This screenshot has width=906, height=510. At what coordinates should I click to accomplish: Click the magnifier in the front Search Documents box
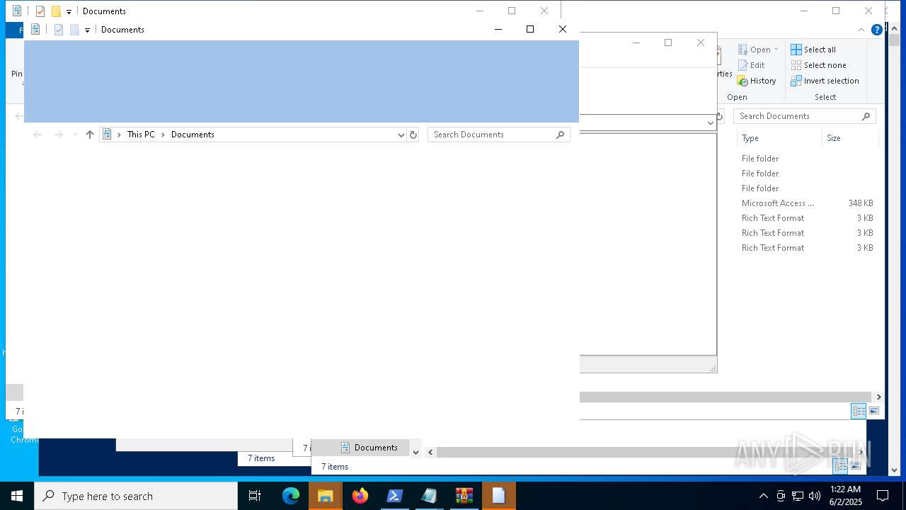click(x=560, y=135)
